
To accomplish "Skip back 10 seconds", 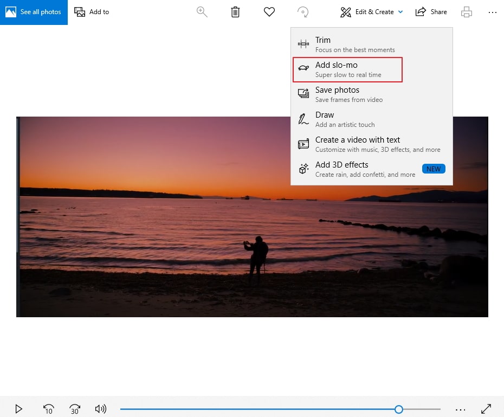I will [49, 409].
